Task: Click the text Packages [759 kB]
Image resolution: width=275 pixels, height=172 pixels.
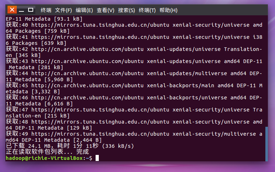Action: point(42,31)
